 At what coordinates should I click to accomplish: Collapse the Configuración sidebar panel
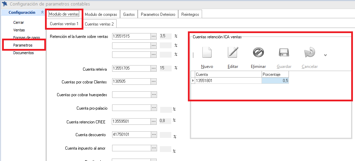tap(42, 12)
